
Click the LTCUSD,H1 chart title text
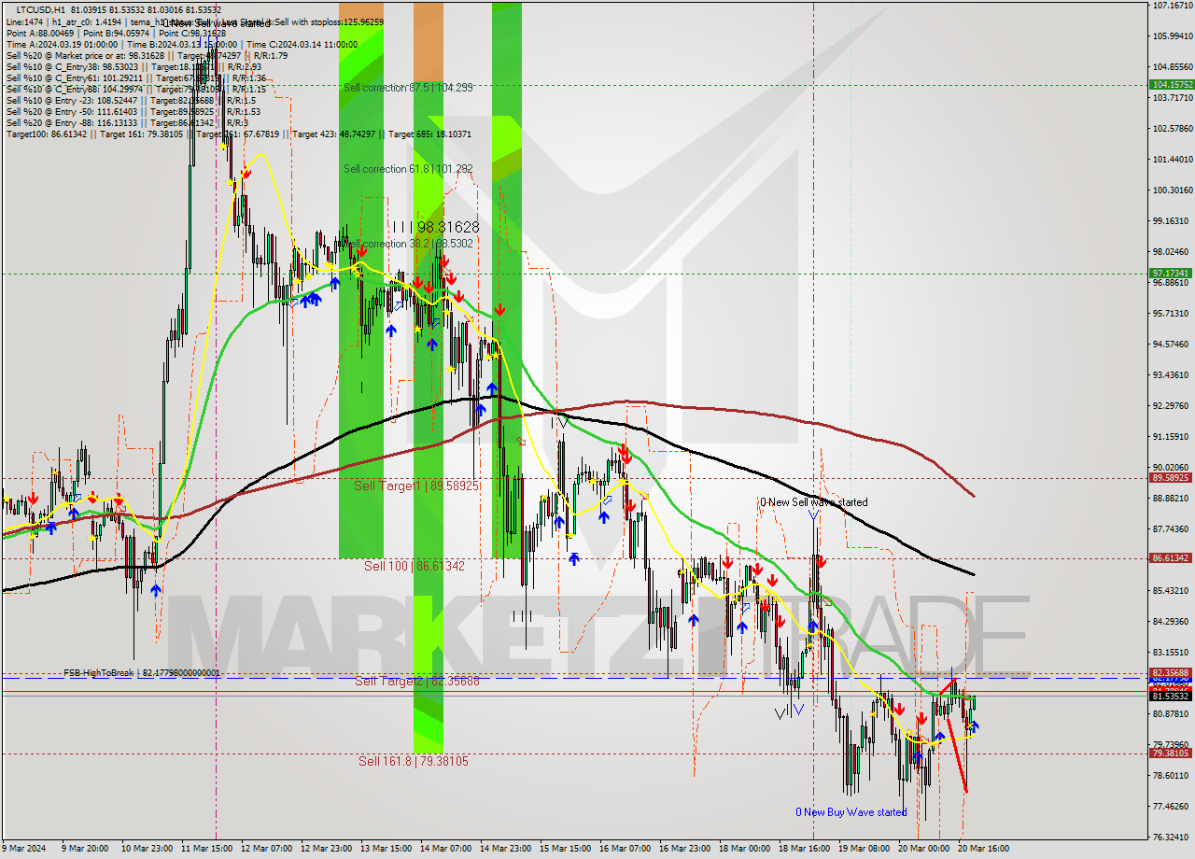[x=41, y=9]
